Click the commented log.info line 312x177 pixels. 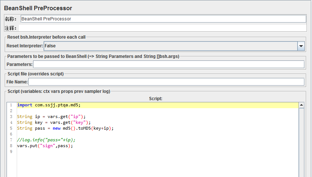click(x=46, y=140)
